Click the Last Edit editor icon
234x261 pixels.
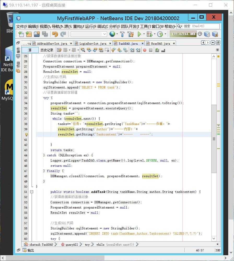coord(59,50)
